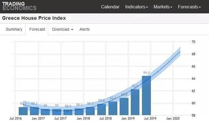Select the Forecast tab
This screenshot has height=121, width=209.
(x=37, y=29)
